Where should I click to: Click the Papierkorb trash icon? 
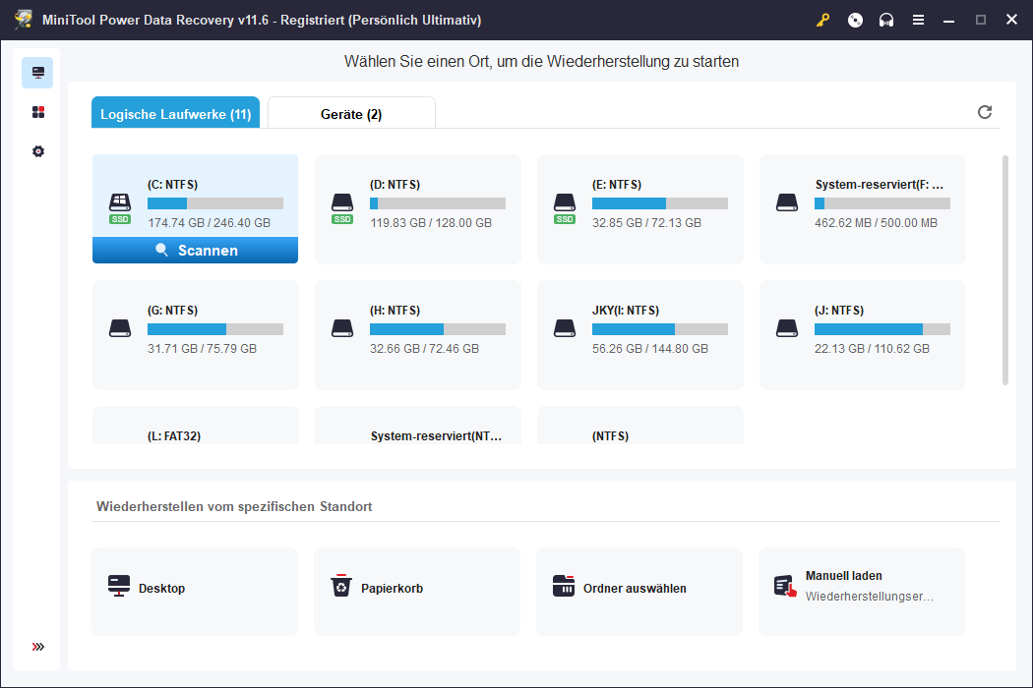point(341,586)
